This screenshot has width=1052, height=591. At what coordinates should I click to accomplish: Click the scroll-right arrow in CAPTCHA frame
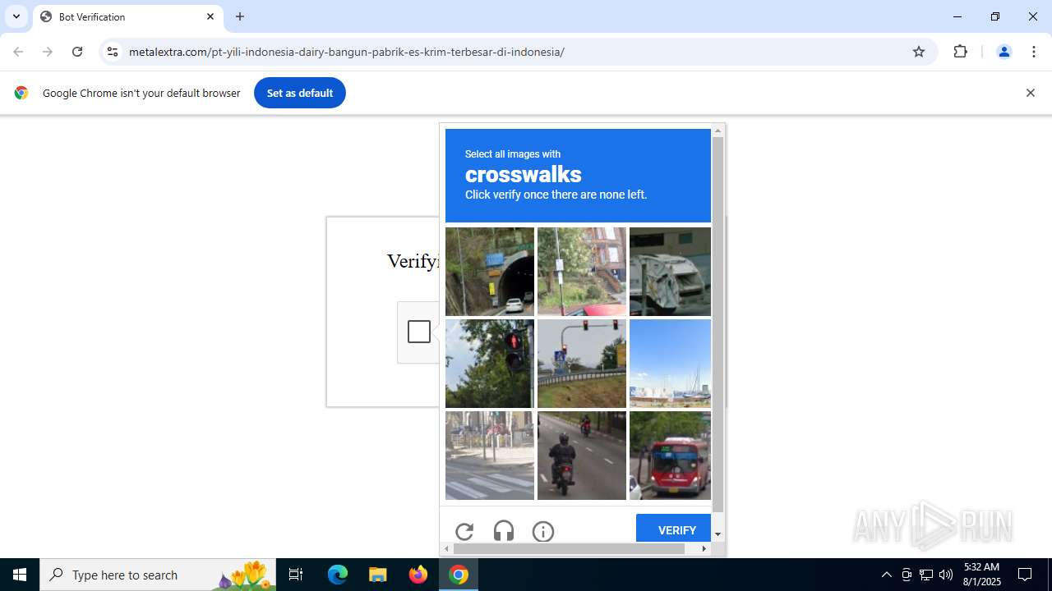704,548
